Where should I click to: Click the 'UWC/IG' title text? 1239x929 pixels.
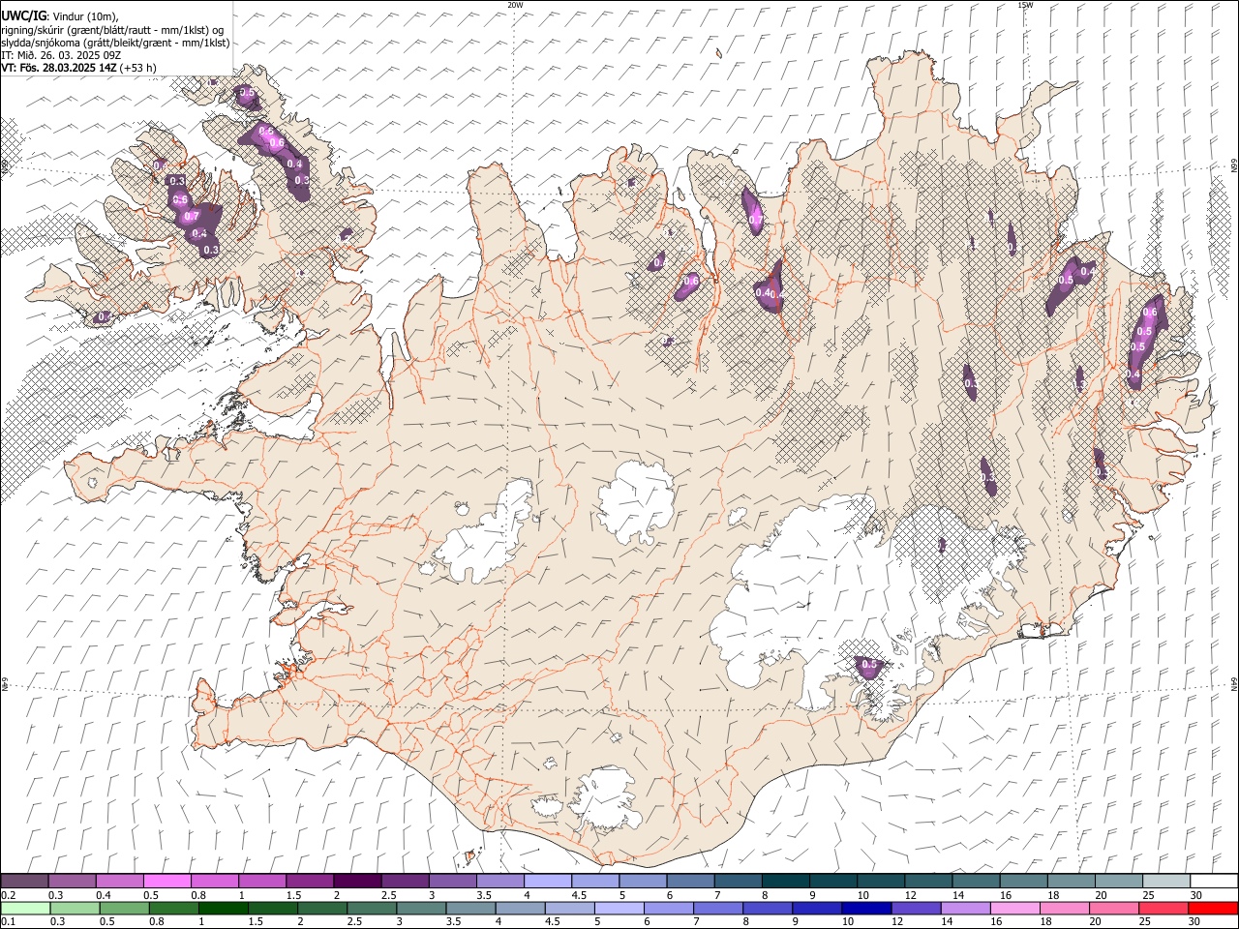pos(23,15)
